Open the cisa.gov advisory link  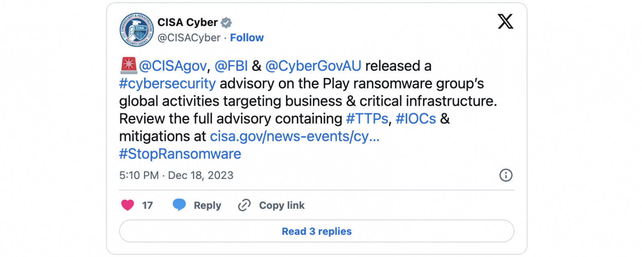click(295, 137)
